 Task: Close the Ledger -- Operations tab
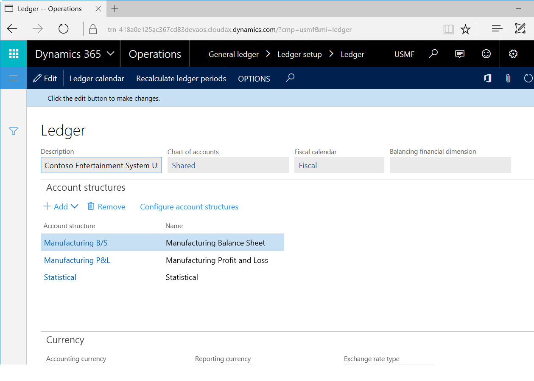tap(98, 8)
